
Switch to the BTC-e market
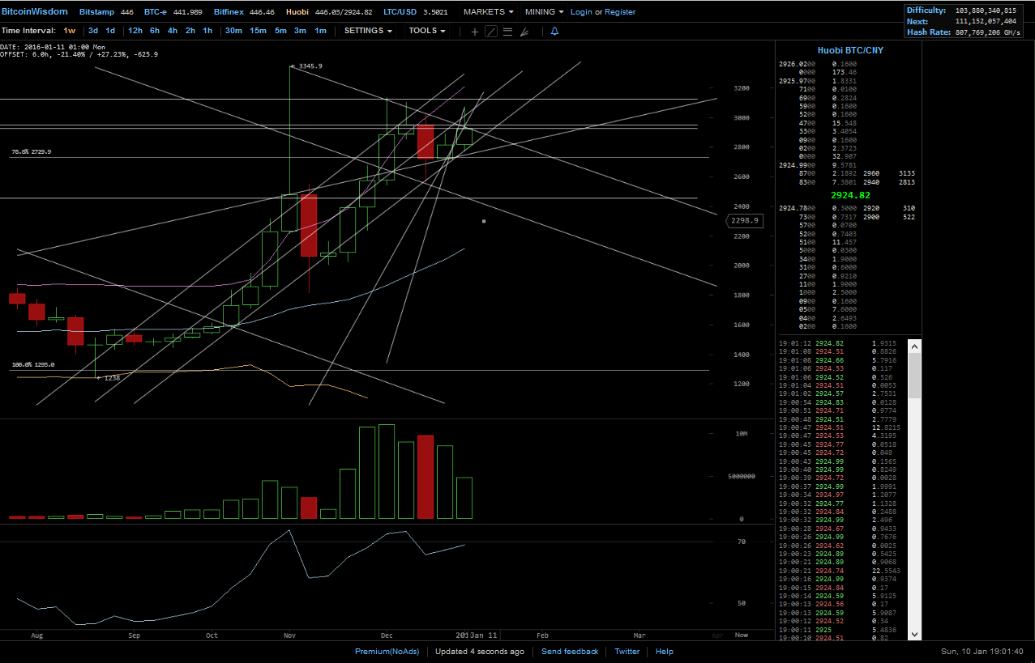tap(157, 12)
